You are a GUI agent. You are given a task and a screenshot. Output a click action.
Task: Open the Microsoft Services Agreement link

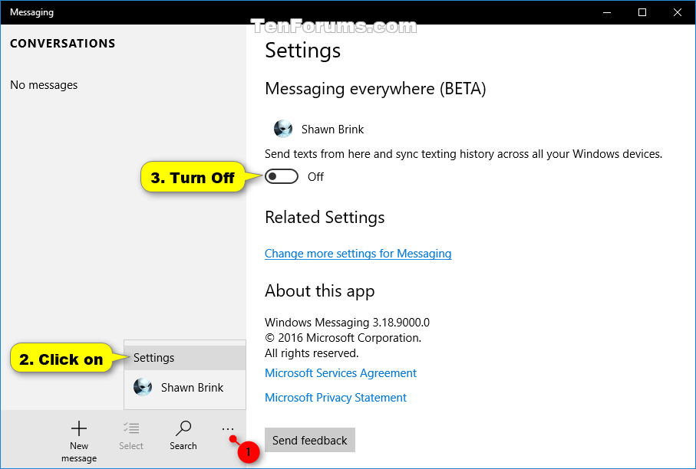pyautogui.click(x=341, y=373)
